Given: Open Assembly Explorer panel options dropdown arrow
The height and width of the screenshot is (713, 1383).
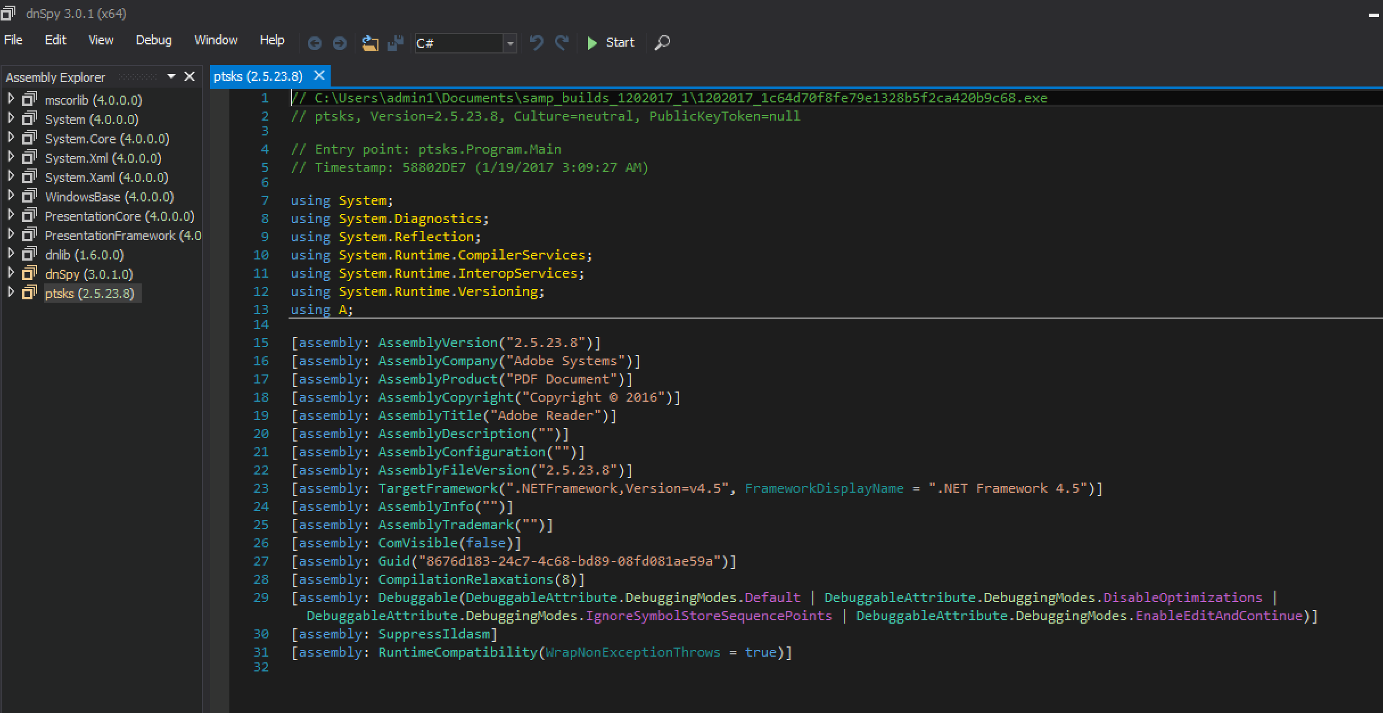Looking at the screenshot, I should pos(171,76).
